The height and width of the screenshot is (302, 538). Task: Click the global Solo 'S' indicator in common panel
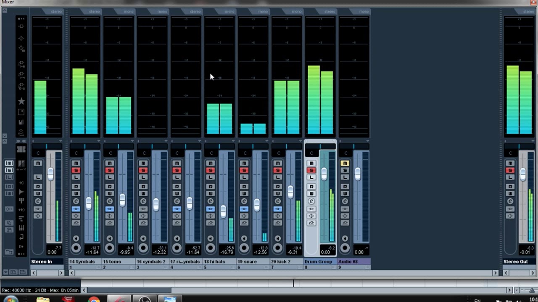(x=9, y=170)
